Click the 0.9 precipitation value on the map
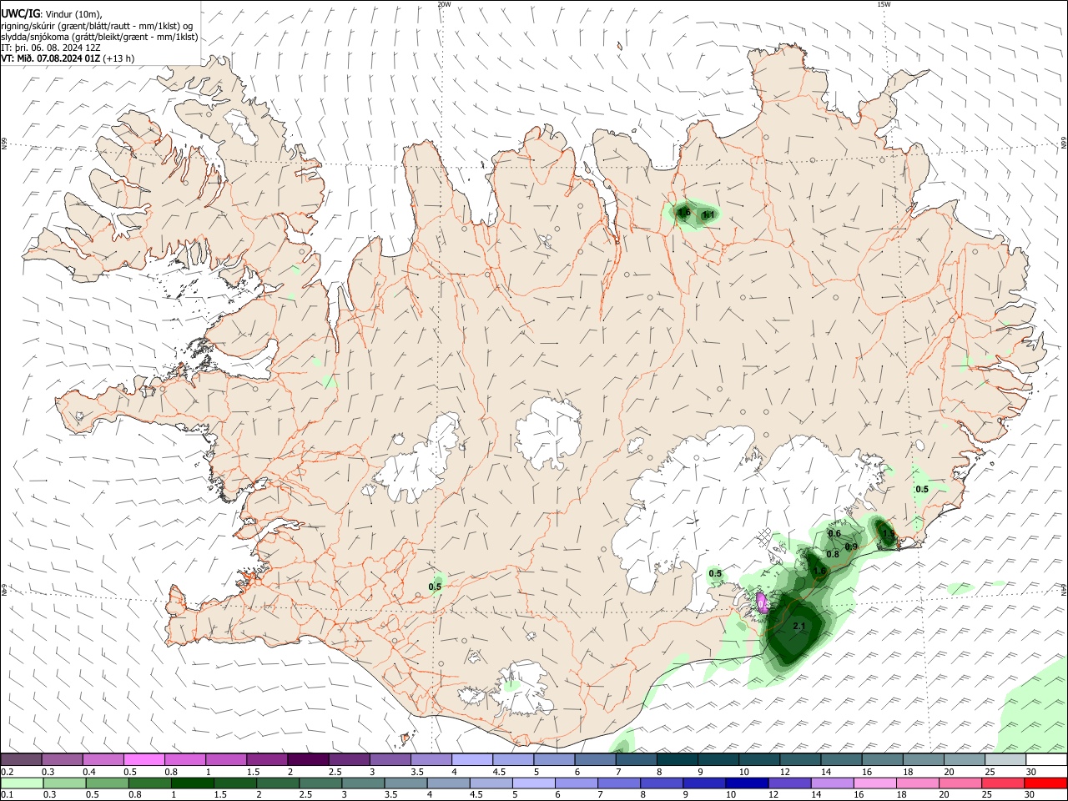Viewport: 1068px width, 801px height. pyautogui.click(x=851, y=547)
